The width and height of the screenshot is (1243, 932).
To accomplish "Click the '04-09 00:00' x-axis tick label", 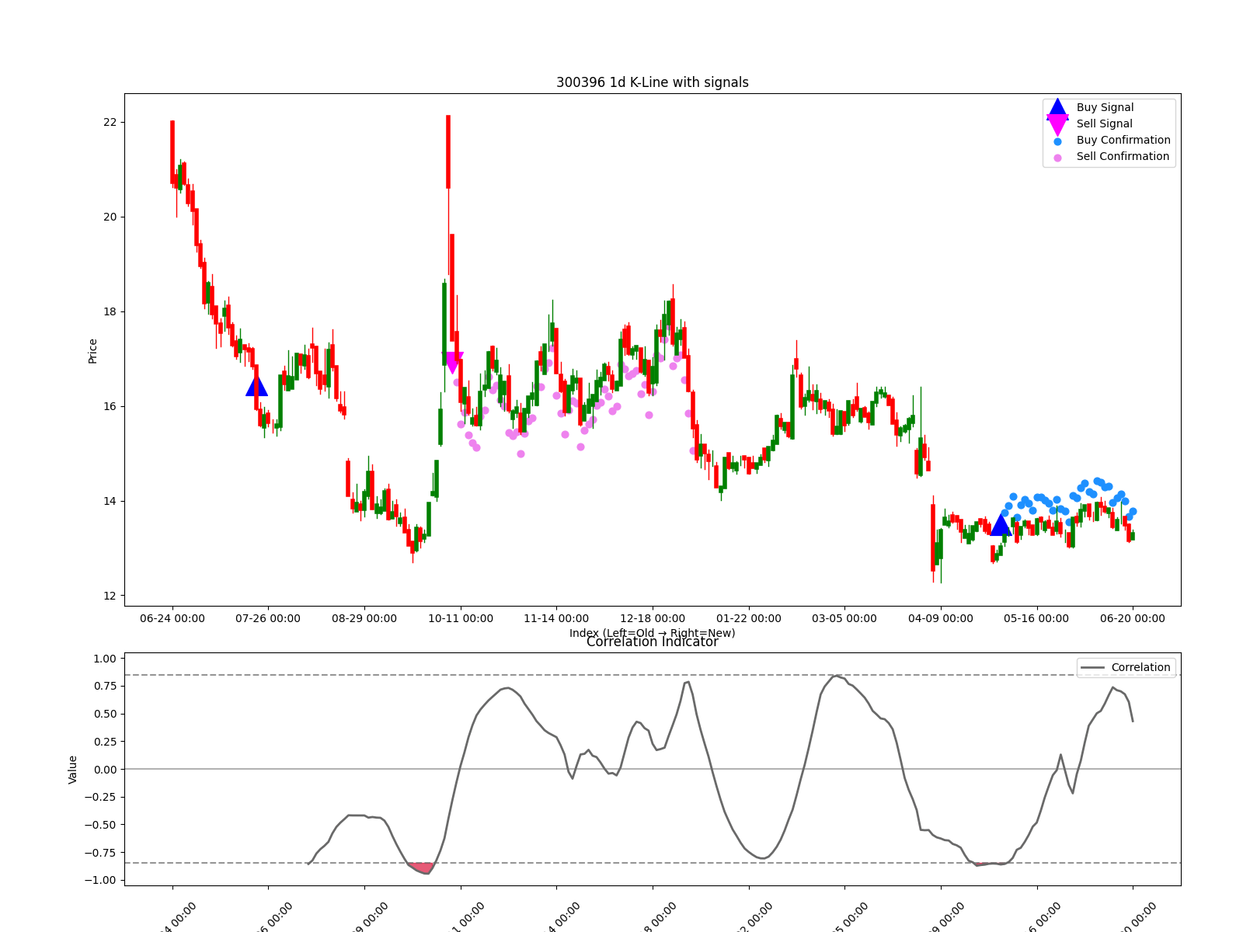I will pyautogui.click(x=941, y=619).
